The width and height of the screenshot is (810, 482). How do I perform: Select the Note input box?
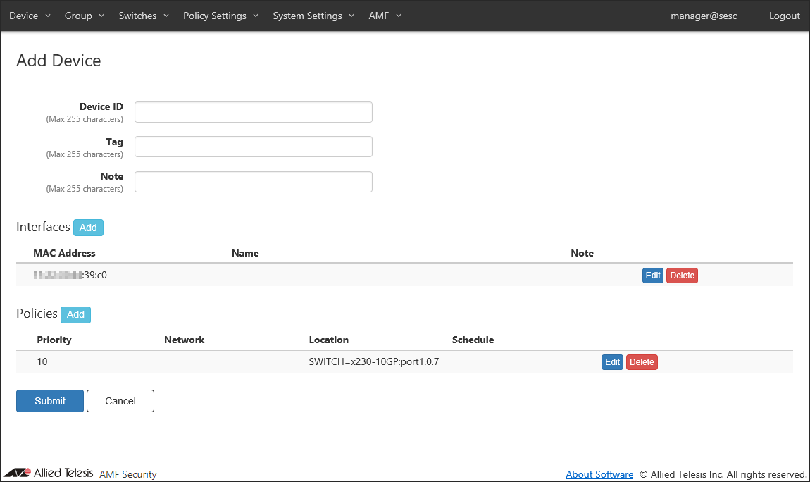click(x=253, y=182)
